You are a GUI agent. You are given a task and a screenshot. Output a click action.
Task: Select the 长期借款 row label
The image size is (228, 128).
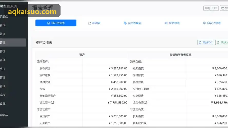point(138,116)
